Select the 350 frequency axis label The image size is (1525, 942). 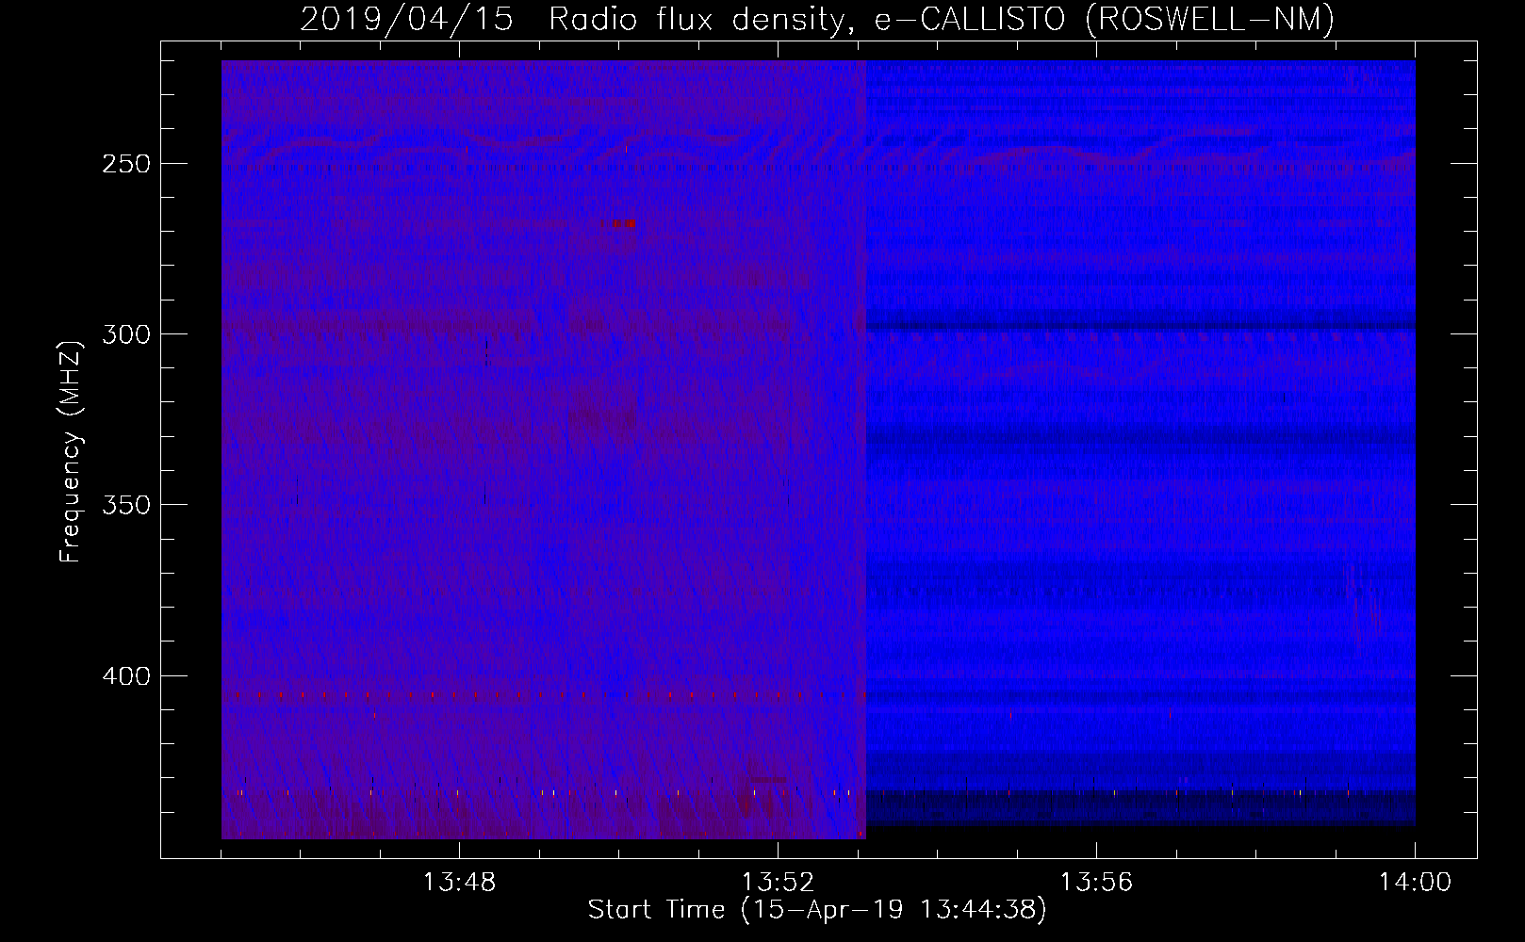tap(125, 505)
